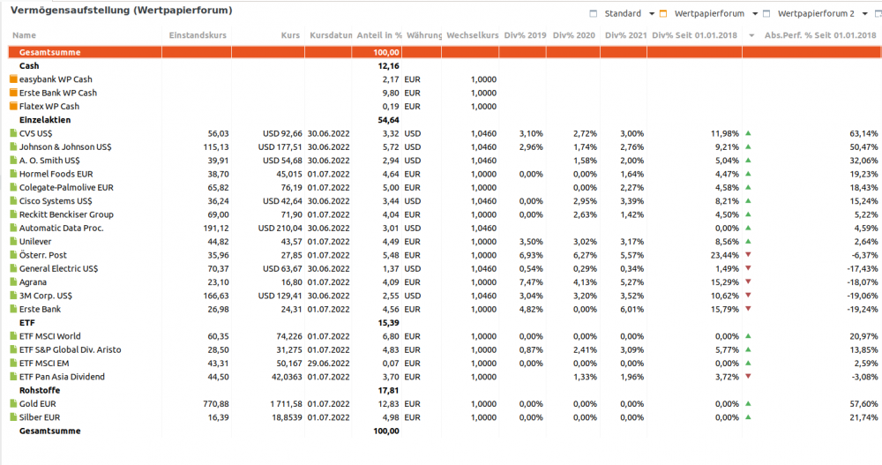Open the dropdown arrow after Wertpapierforum 2
The image size is (882, 465).
pyautogui.click(x=865, y=13)
